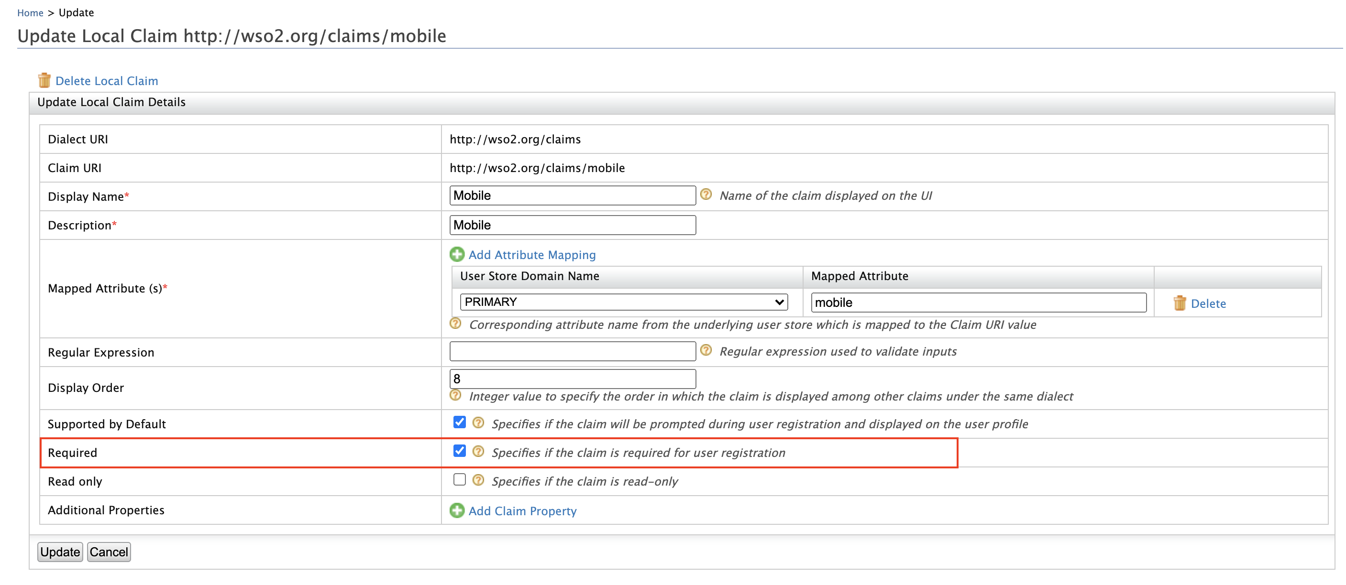Viewport: 1346px width, 585px height.
Task: Click the Regular Expression row label
Action: [101, 353]
